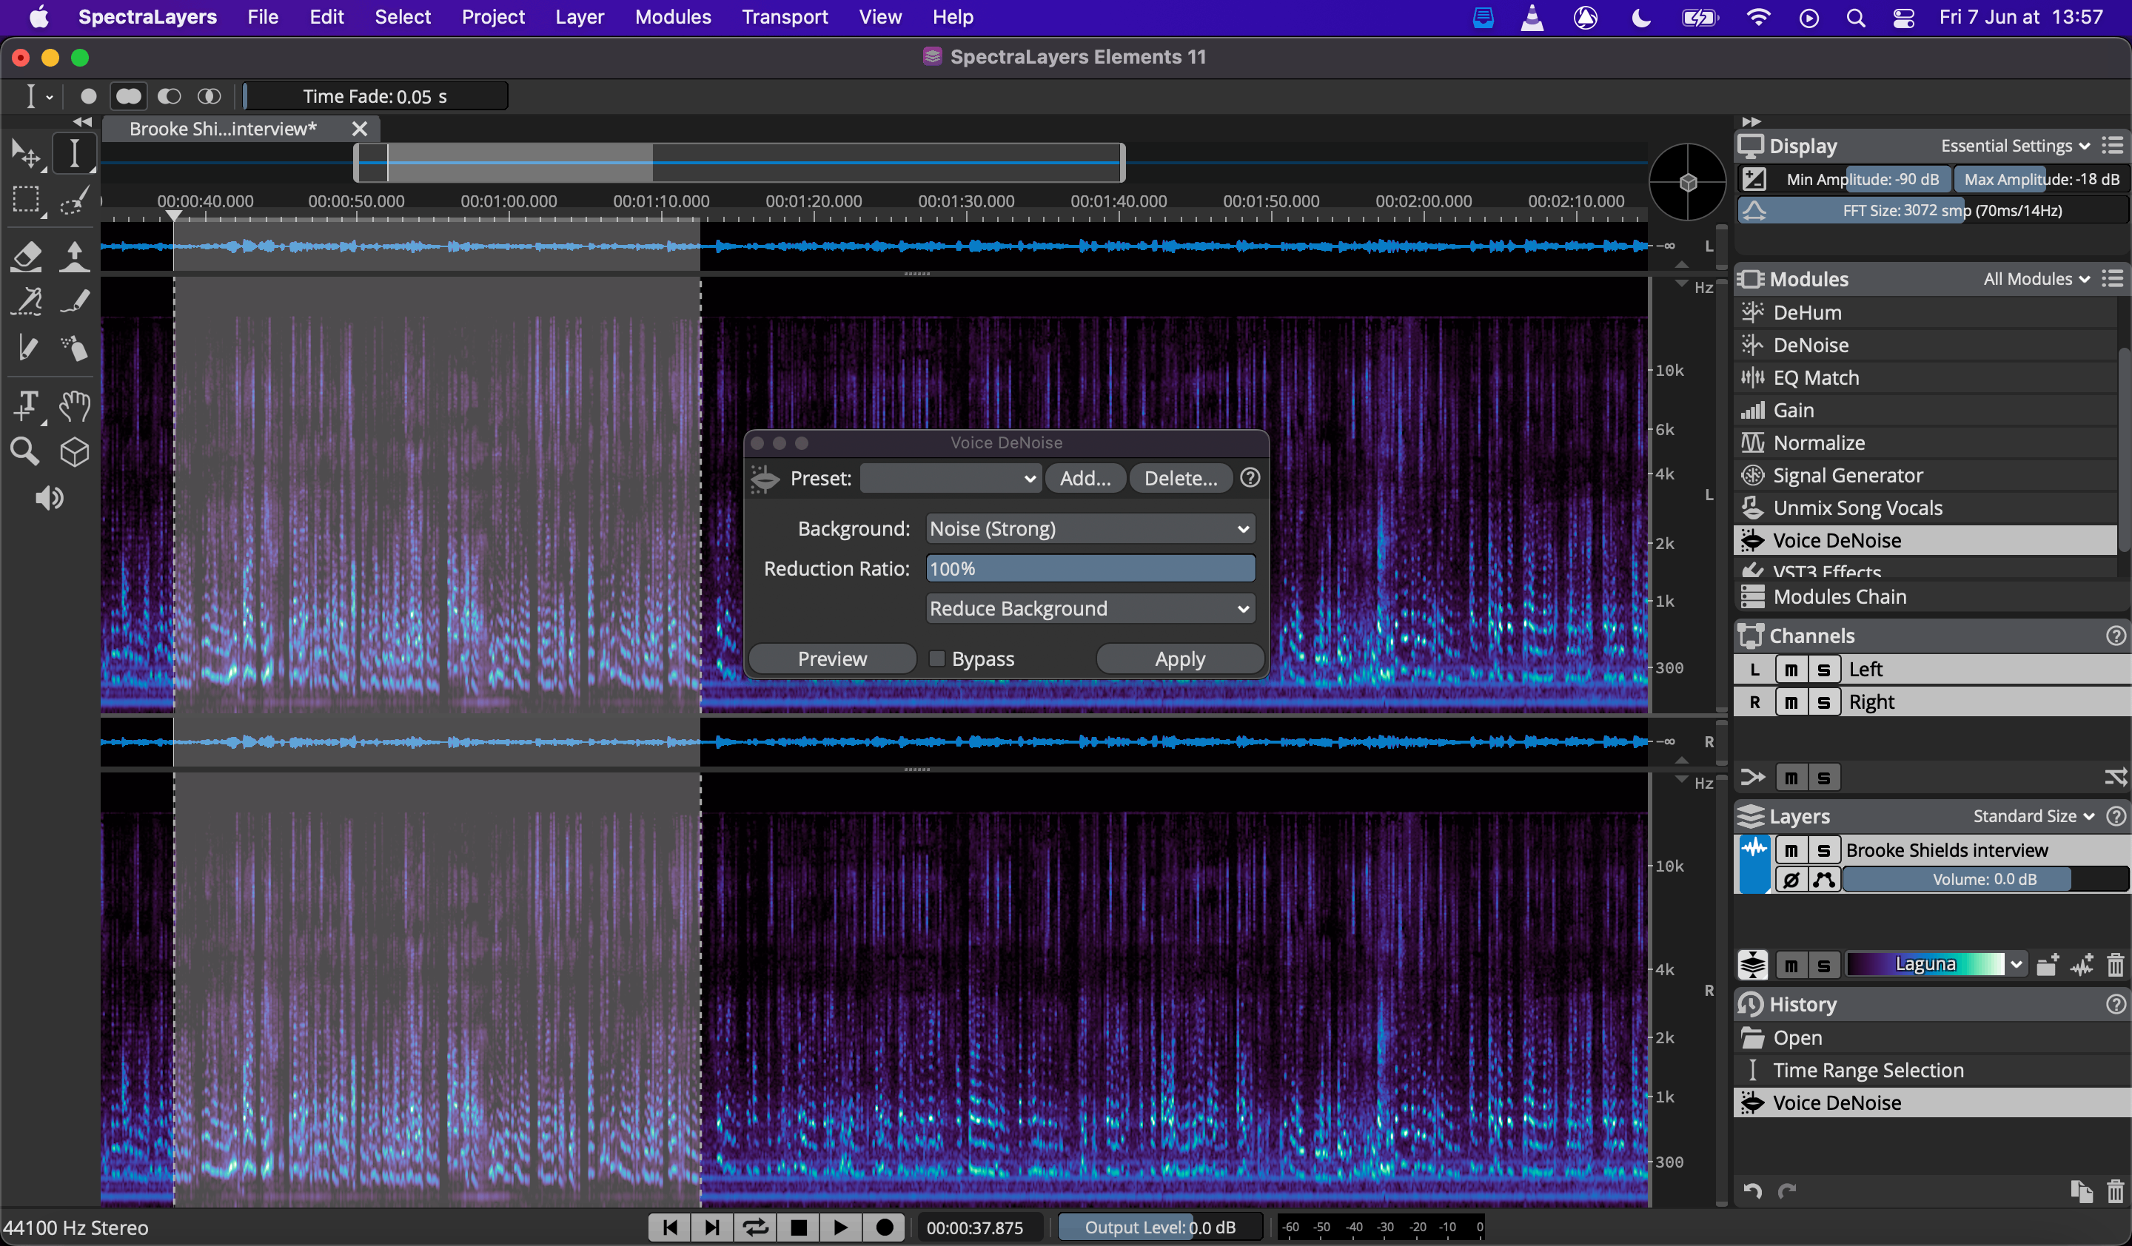Screen dimensions: 2132x1246
Task: Open Voice DeNoise help question mark
Action: [1250, 477]
